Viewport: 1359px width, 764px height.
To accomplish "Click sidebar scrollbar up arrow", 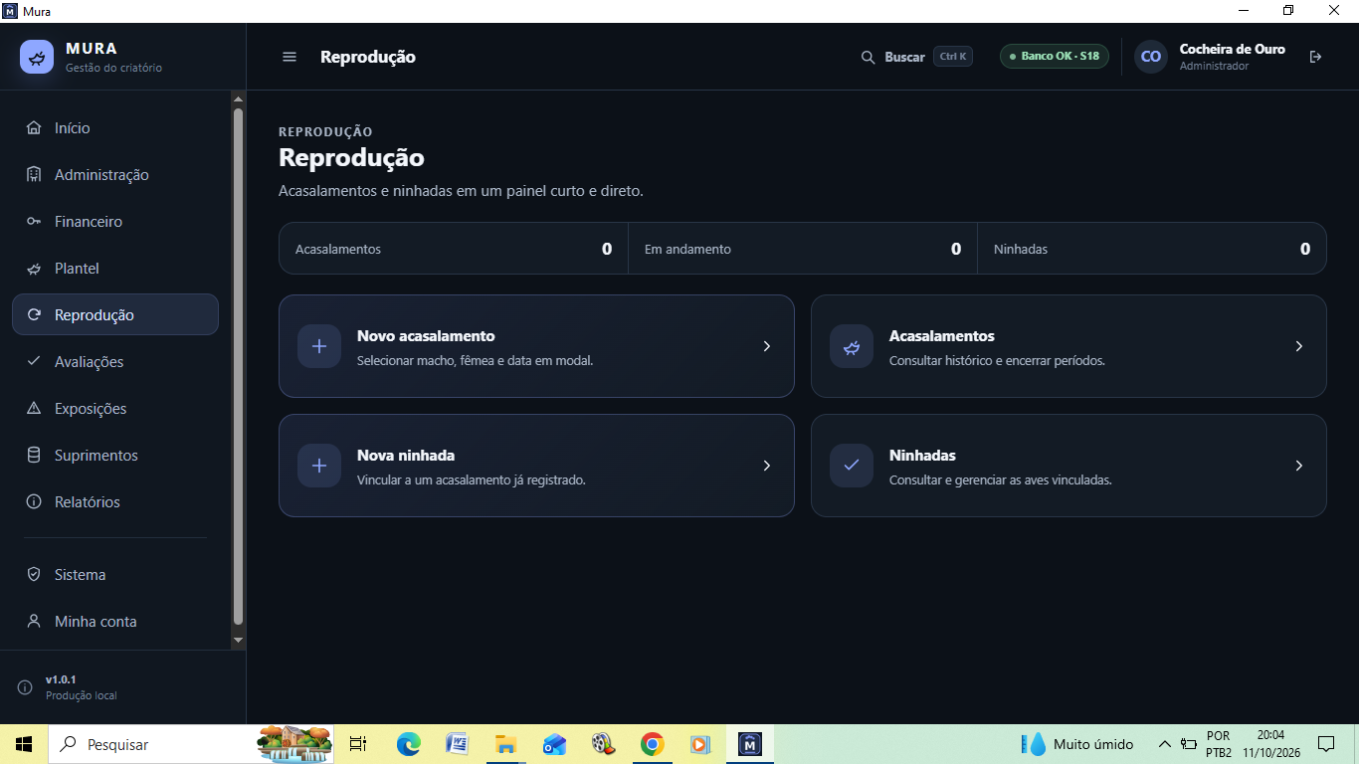I will 238,99.
